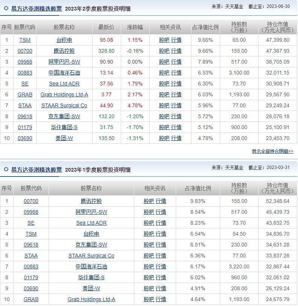Viewport: 298px width, 306px height.
Task: Open Grab Holdings Ltd-A in the 1季度 table
Action: click(x=91, y=299)
